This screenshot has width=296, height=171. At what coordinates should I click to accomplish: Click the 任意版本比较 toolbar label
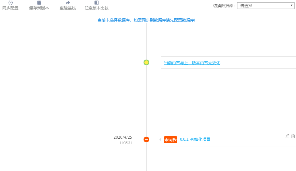pyautogui.click(x=96, y=8)
